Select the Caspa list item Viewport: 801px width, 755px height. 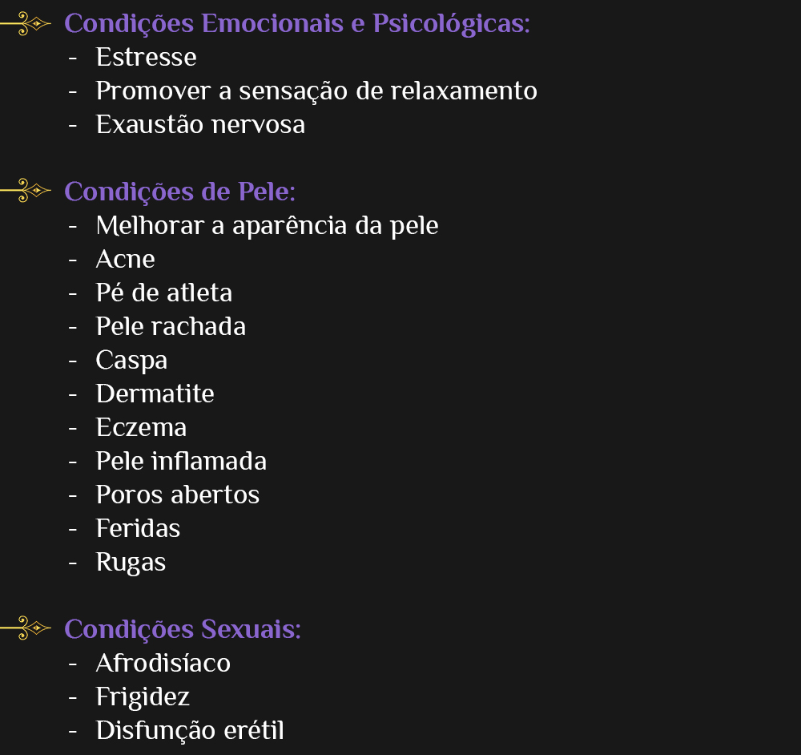point(131,361)
